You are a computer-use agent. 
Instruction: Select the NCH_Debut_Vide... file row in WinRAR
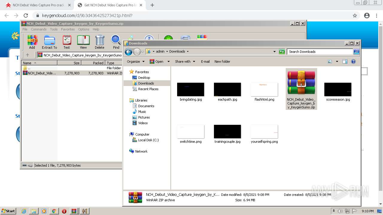(x=72, y=73)
